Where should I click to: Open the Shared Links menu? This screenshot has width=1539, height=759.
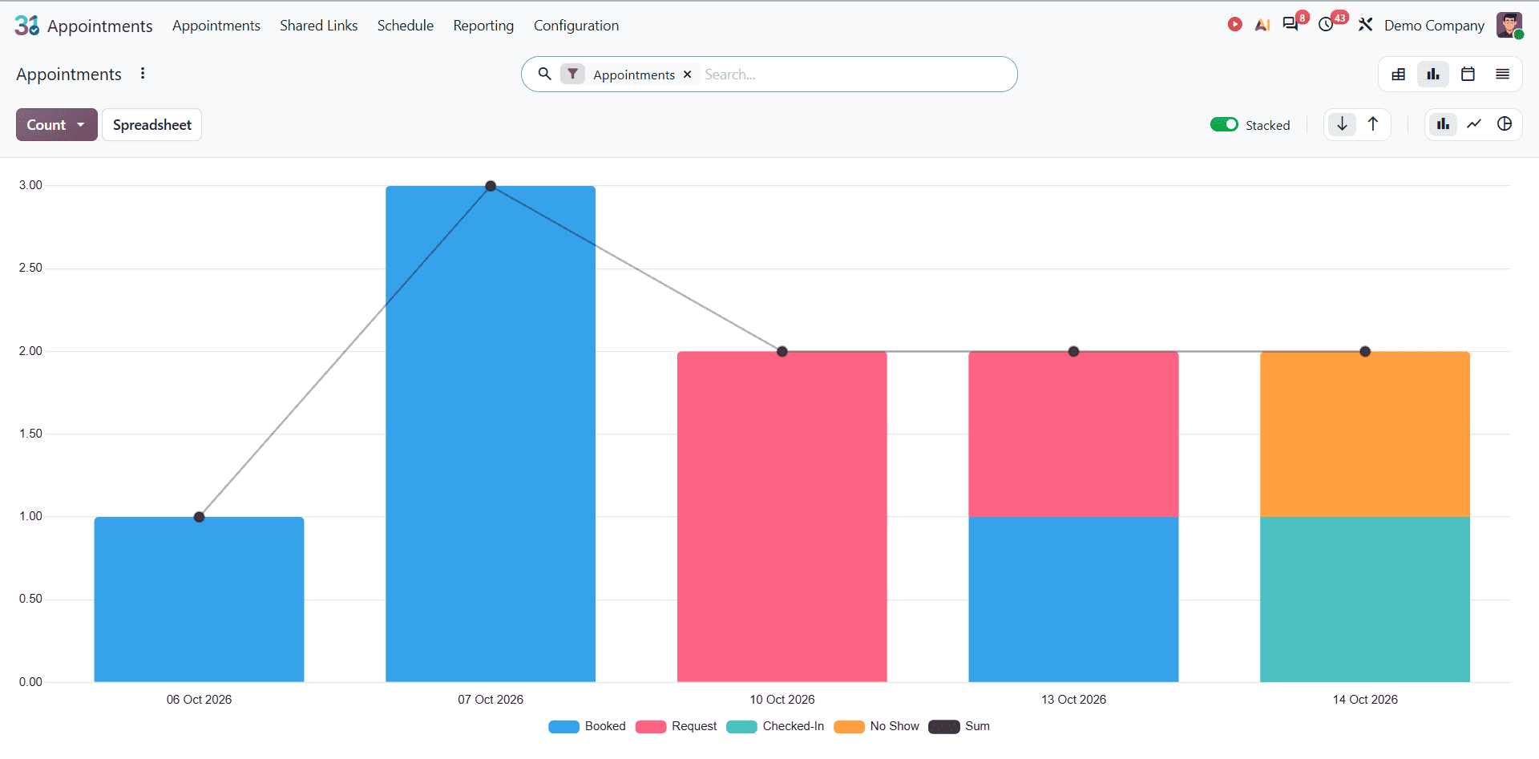point(319,26)
